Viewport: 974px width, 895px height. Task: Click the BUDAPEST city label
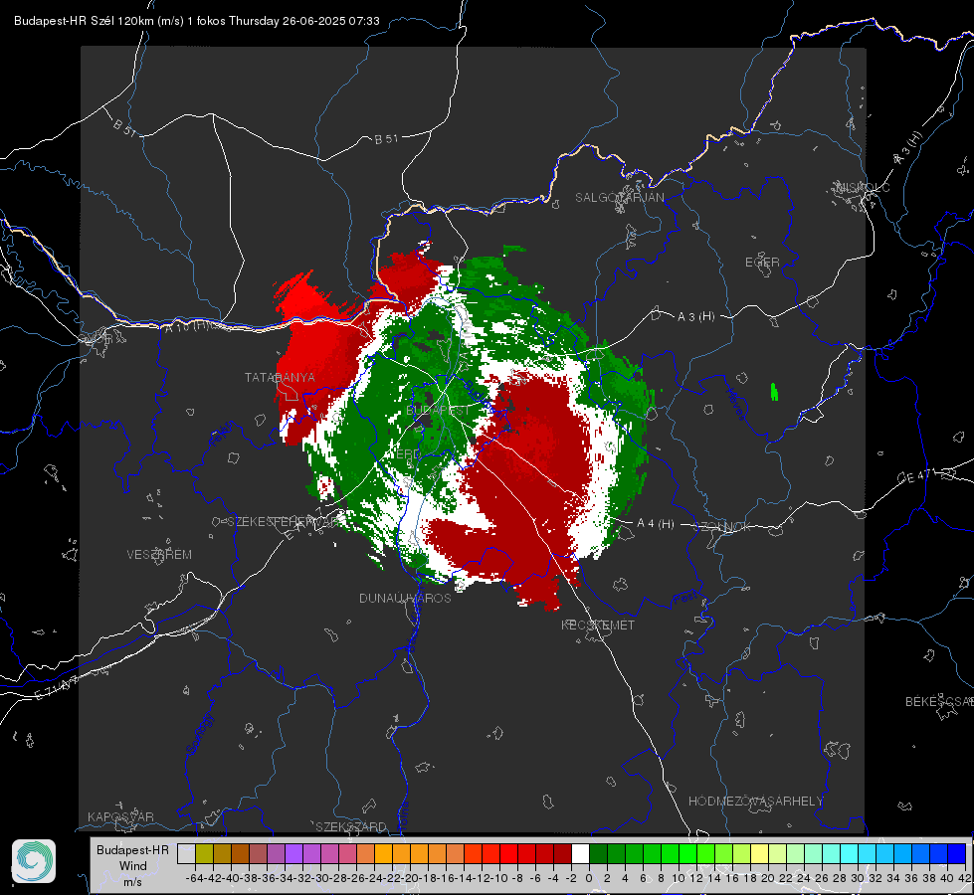438,411
